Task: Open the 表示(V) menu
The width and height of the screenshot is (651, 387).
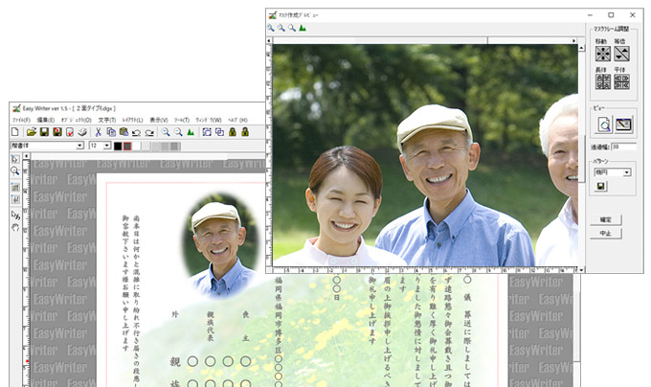Action: pos(159,120)
